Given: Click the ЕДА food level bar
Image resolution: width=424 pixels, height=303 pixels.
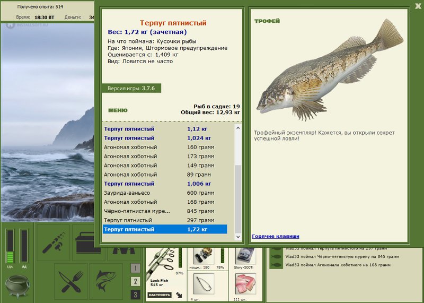Looking at the screenshot, I should (10, 246).
